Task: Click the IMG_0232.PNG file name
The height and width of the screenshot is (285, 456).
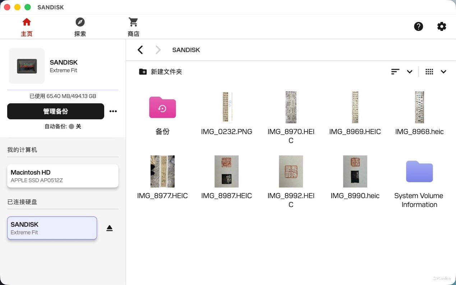Action: click(227, 132)
